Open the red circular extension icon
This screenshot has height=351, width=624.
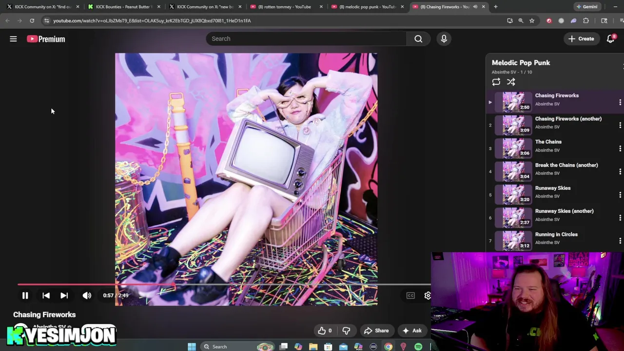pos(549,20)
